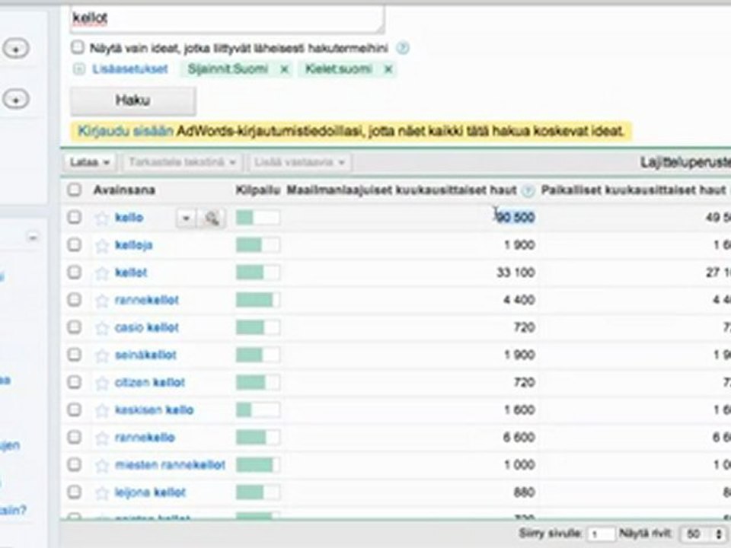Open keyword link casio kellot
Viewport: 731px width, 548px height.
pos(147,327)
